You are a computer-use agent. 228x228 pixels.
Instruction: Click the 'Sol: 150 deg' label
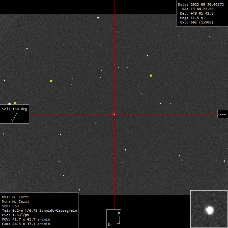pos(15,109)
